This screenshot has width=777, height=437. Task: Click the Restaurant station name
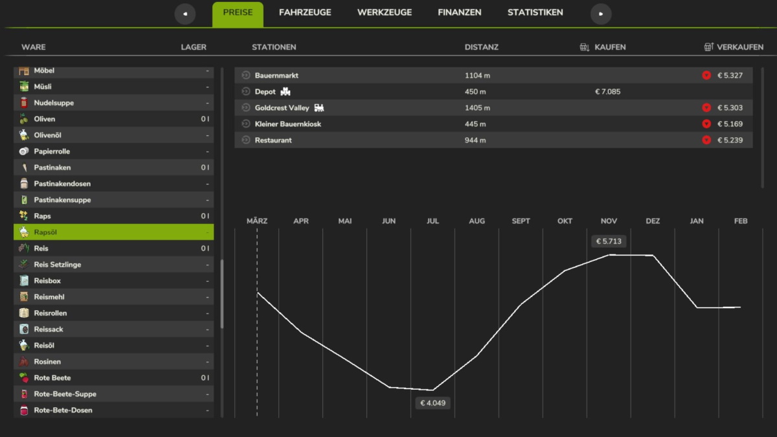tap(273, 140)
